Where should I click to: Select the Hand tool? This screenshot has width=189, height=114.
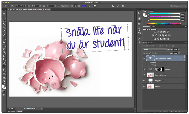4,77
